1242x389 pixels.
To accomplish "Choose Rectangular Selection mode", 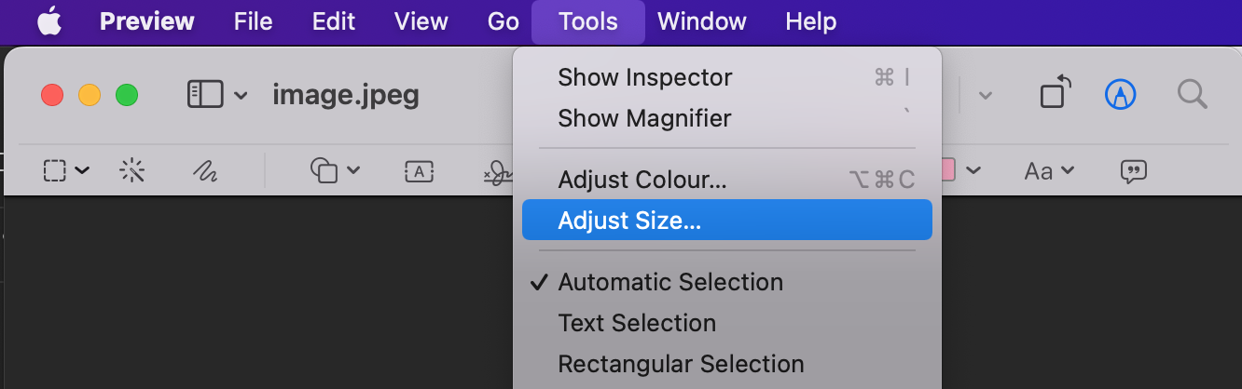I will [x=681, y=364].
